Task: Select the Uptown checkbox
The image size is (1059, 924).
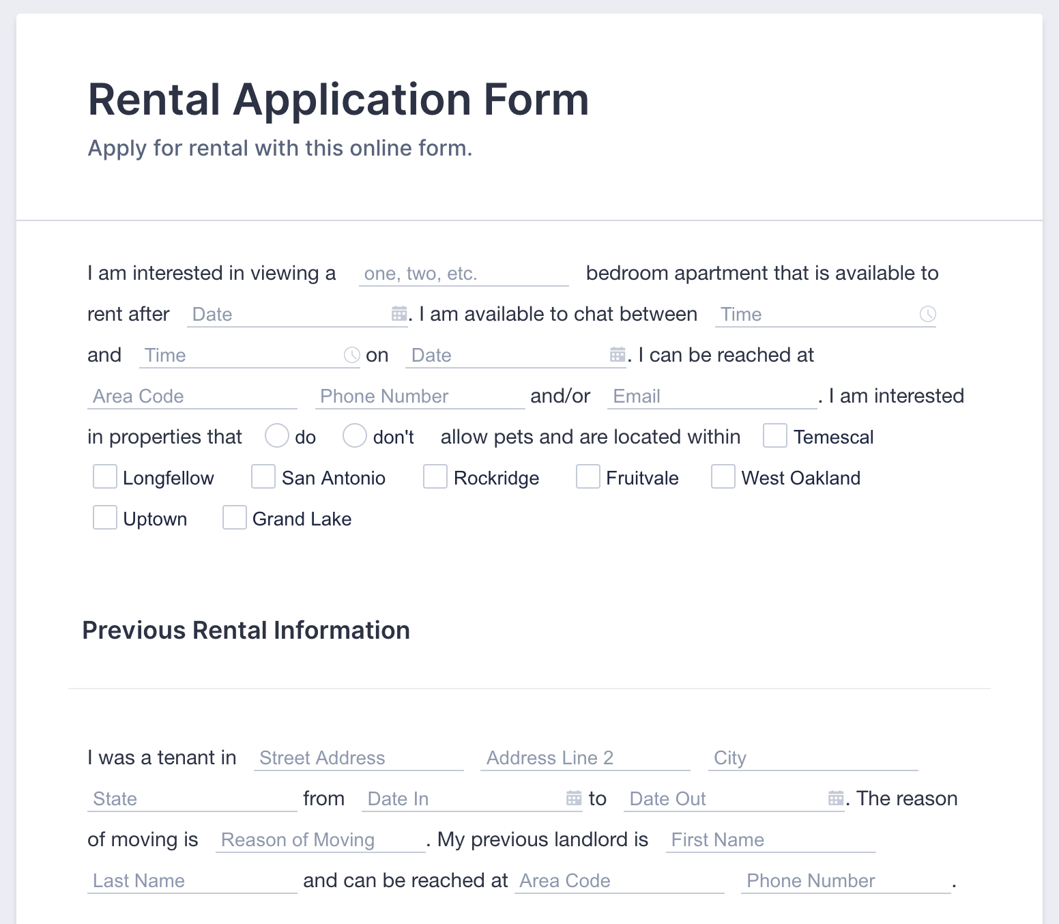Action: tap(104, 518)
